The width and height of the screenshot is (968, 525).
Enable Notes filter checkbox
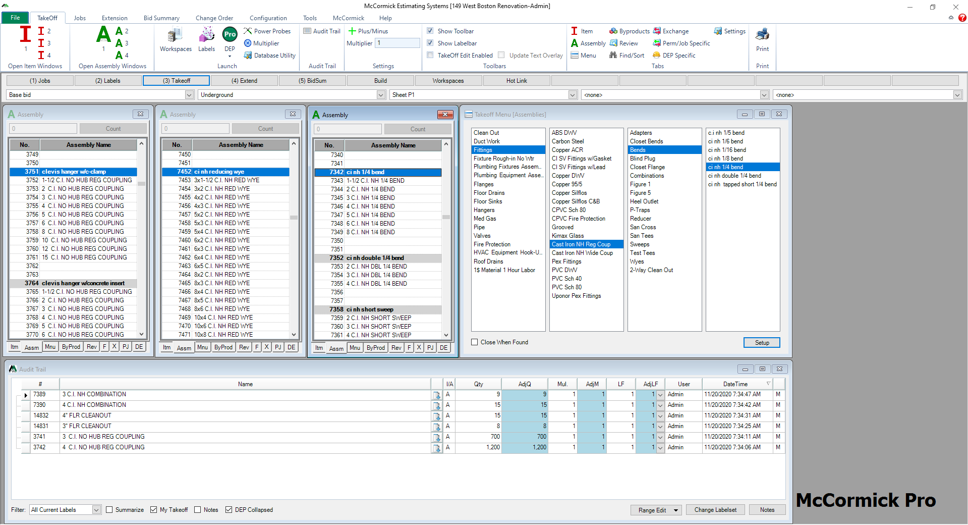pos(198,510)
